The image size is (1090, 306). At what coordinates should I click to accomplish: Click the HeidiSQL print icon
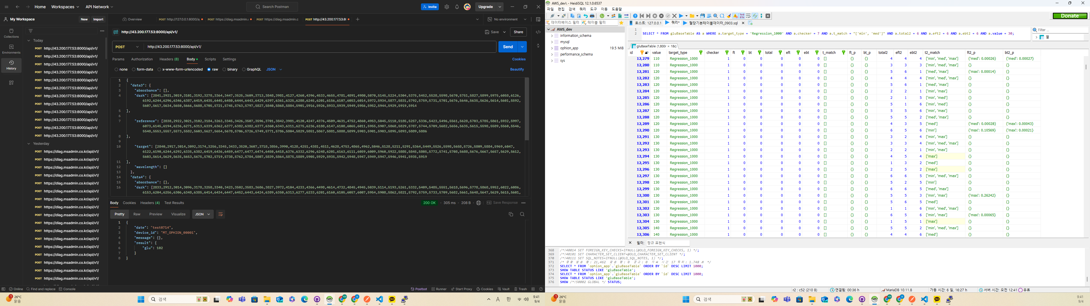[592, 16]
